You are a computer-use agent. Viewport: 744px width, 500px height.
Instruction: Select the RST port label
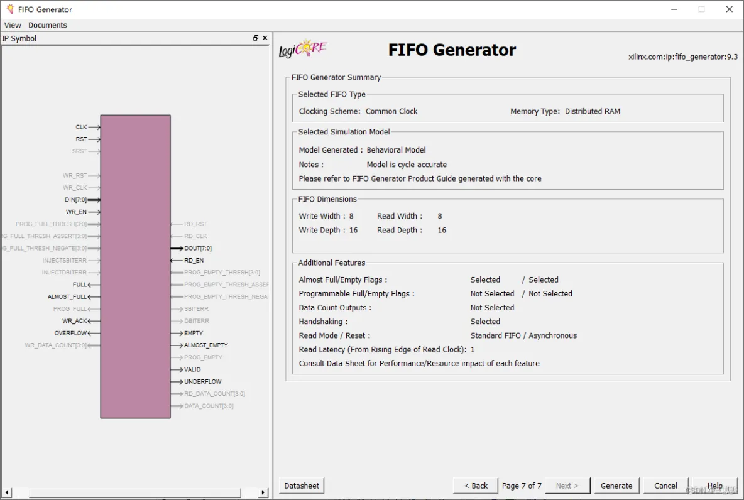81,139
